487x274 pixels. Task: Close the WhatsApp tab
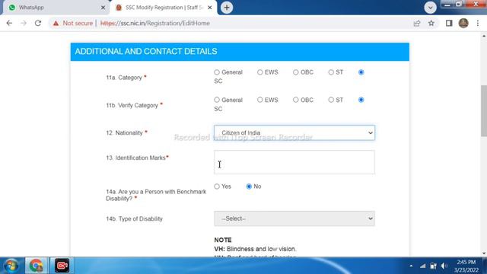pos(103,8)
